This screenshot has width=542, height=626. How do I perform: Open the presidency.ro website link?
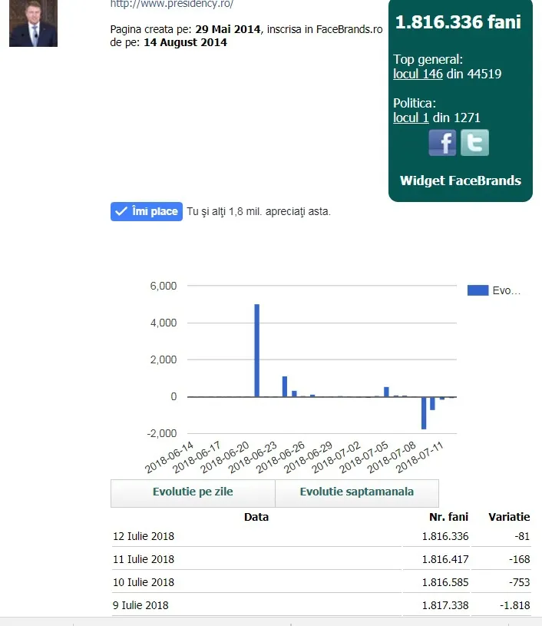172,4
